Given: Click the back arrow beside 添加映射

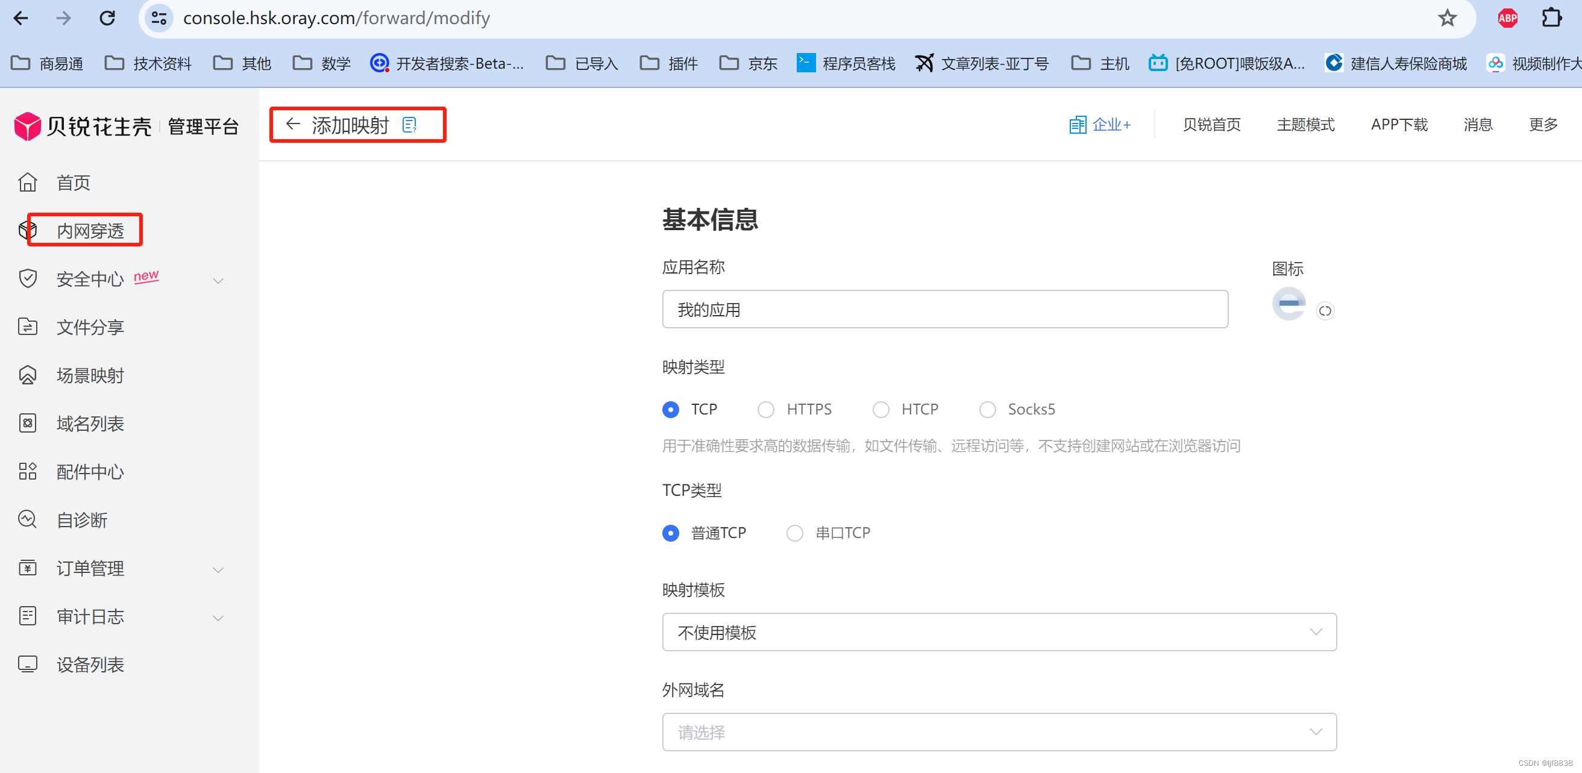Looking at the screenshot, I should 293,125.
